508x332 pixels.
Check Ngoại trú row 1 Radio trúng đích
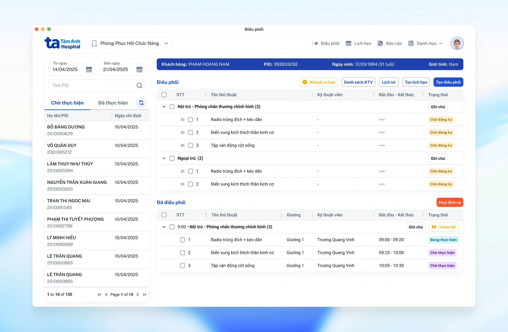190,171
